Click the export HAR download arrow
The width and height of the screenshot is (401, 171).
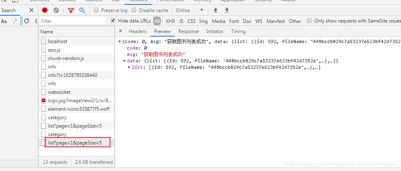(x=226, y=10)
